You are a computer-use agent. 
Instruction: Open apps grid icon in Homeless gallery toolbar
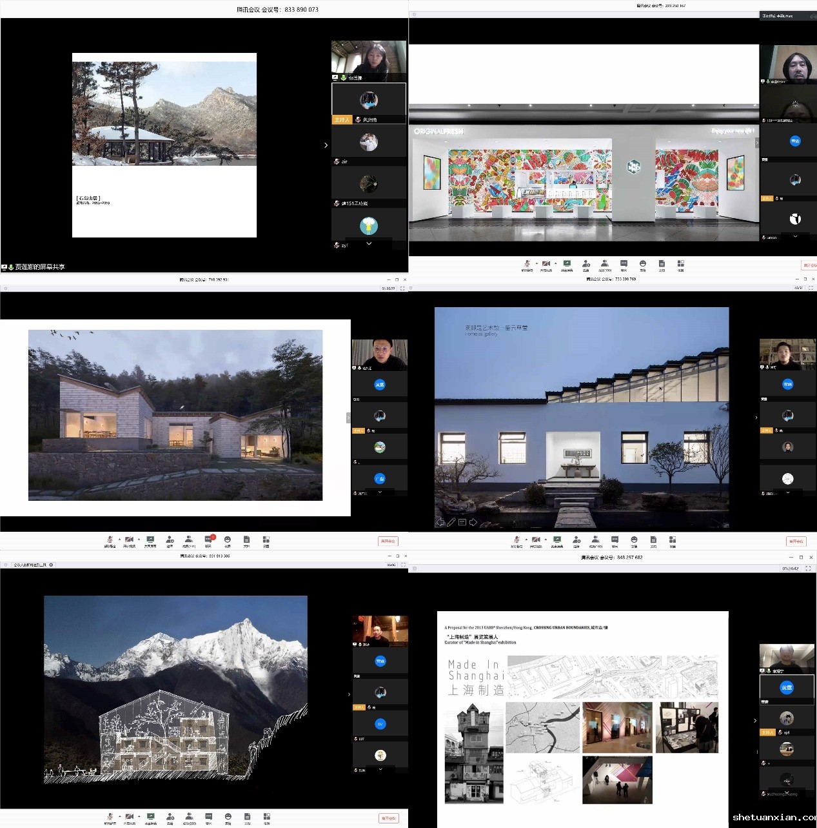click(673, 540)
